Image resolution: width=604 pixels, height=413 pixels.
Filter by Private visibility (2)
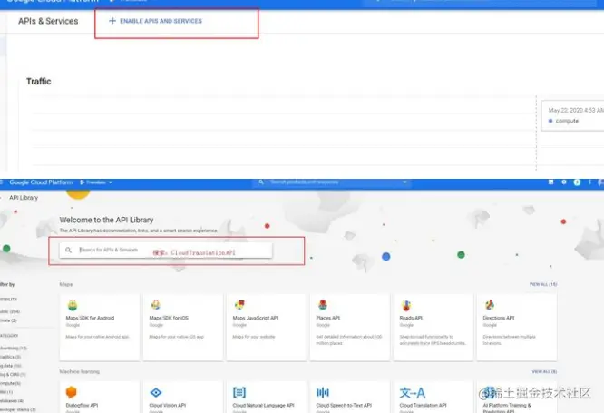pyautogui.click(x=8, y=320)
